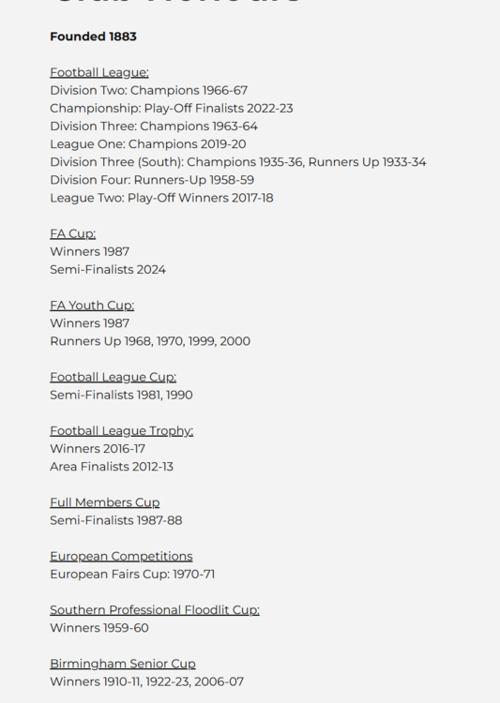The height and width of the screenshot is (703, 500).
Task: Select Area Finalists 2012-13 text
Action: click(112, 467)
